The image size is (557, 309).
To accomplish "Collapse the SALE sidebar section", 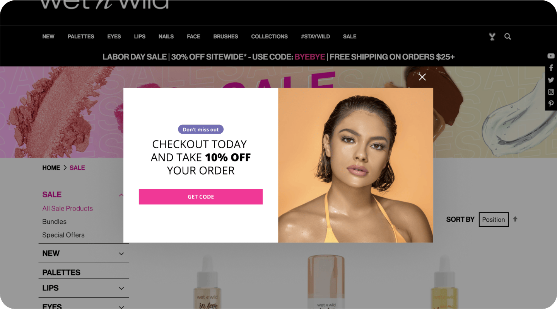I will pyautogui.click(x=121, y=195).
